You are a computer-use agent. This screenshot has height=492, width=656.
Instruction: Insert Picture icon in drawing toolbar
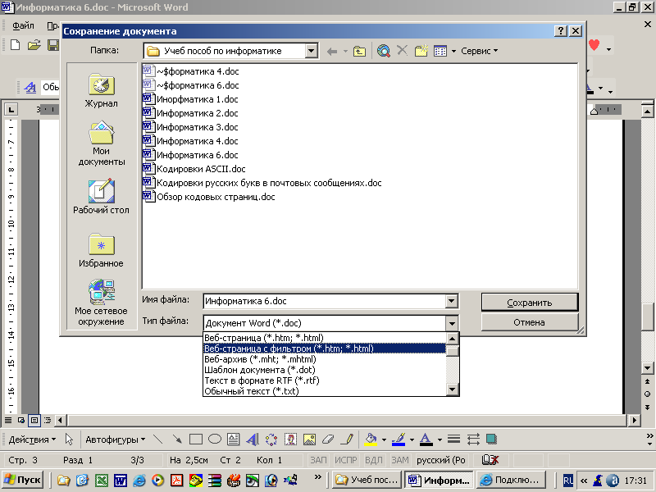309,439
